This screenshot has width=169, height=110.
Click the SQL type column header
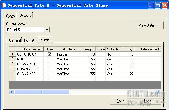pyautogui.click(x=69, y=49)
